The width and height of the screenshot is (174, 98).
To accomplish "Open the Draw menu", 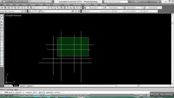I will click(48, 5).
